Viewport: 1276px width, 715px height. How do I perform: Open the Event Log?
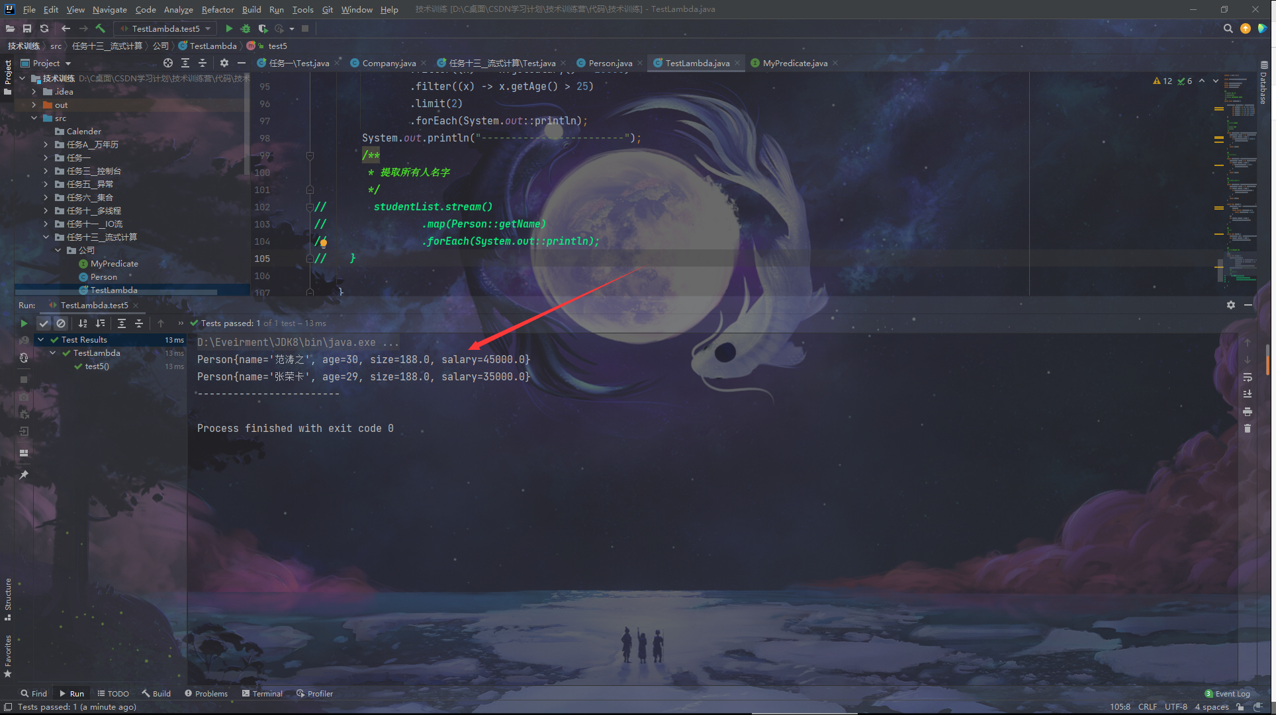pyautogui.click(x=1228, y=694)
